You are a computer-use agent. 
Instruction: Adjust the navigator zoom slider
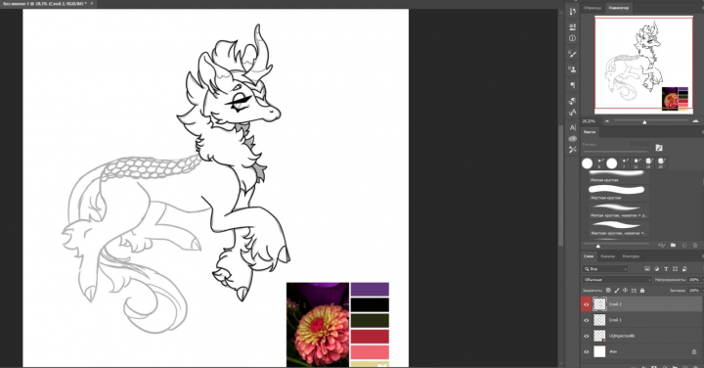pyautogui.click(x=644, y=121)
